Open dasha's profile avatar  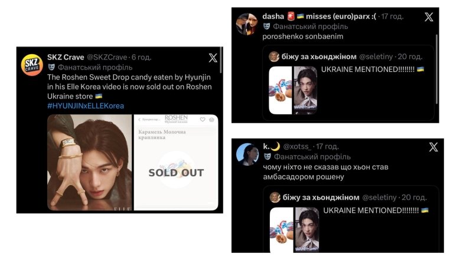tap(247, 24)
